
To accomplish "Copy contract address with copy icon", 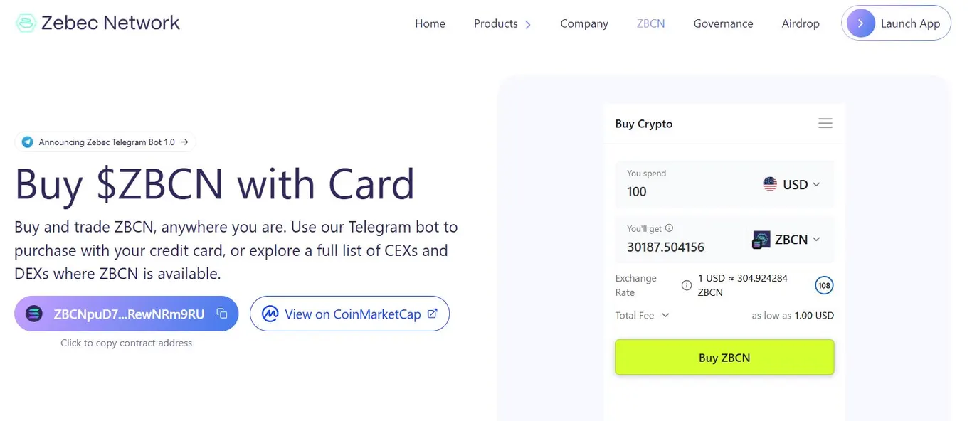I will 221,314.
